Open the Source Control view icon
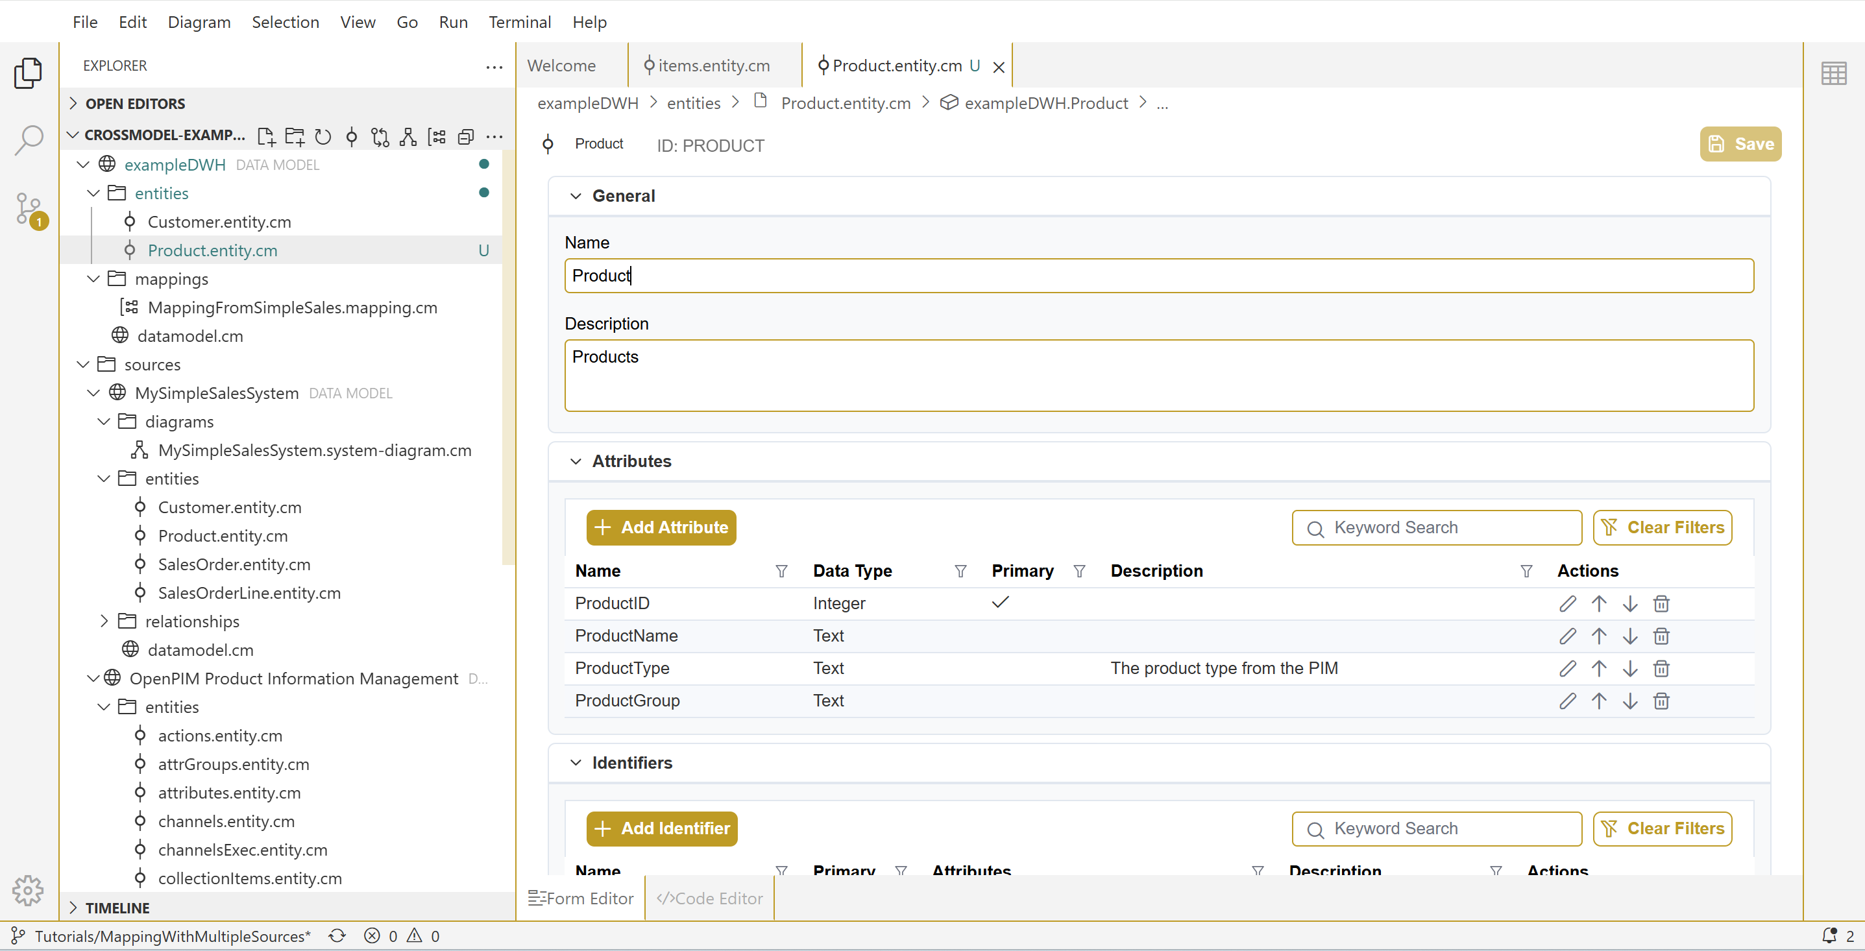 (x=29, y=209)
